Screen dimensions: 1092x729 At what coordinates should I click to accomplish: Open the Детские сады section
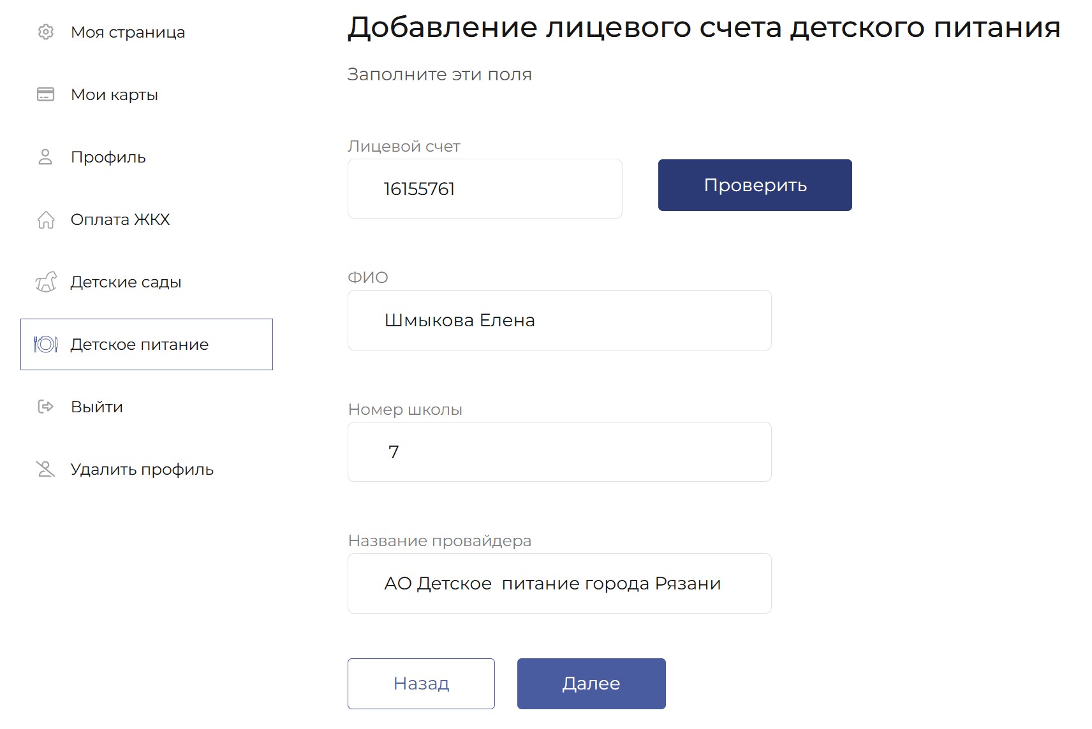point(126,282)
